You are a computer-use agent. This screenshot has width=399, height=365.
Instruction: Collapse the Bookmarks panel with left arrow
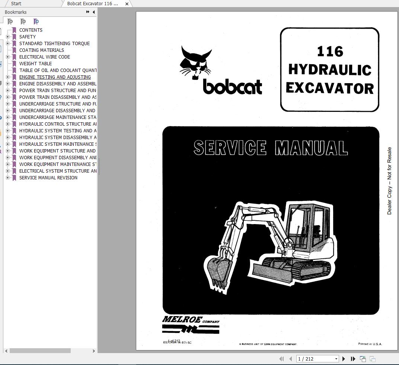94,12
